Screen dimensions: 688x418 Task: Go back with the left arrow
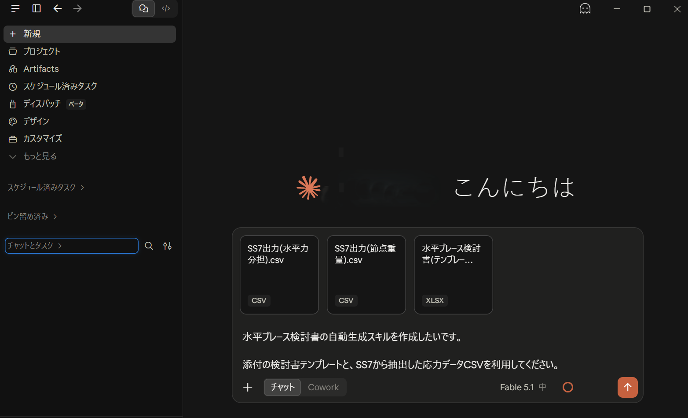[x=58, y=8]
